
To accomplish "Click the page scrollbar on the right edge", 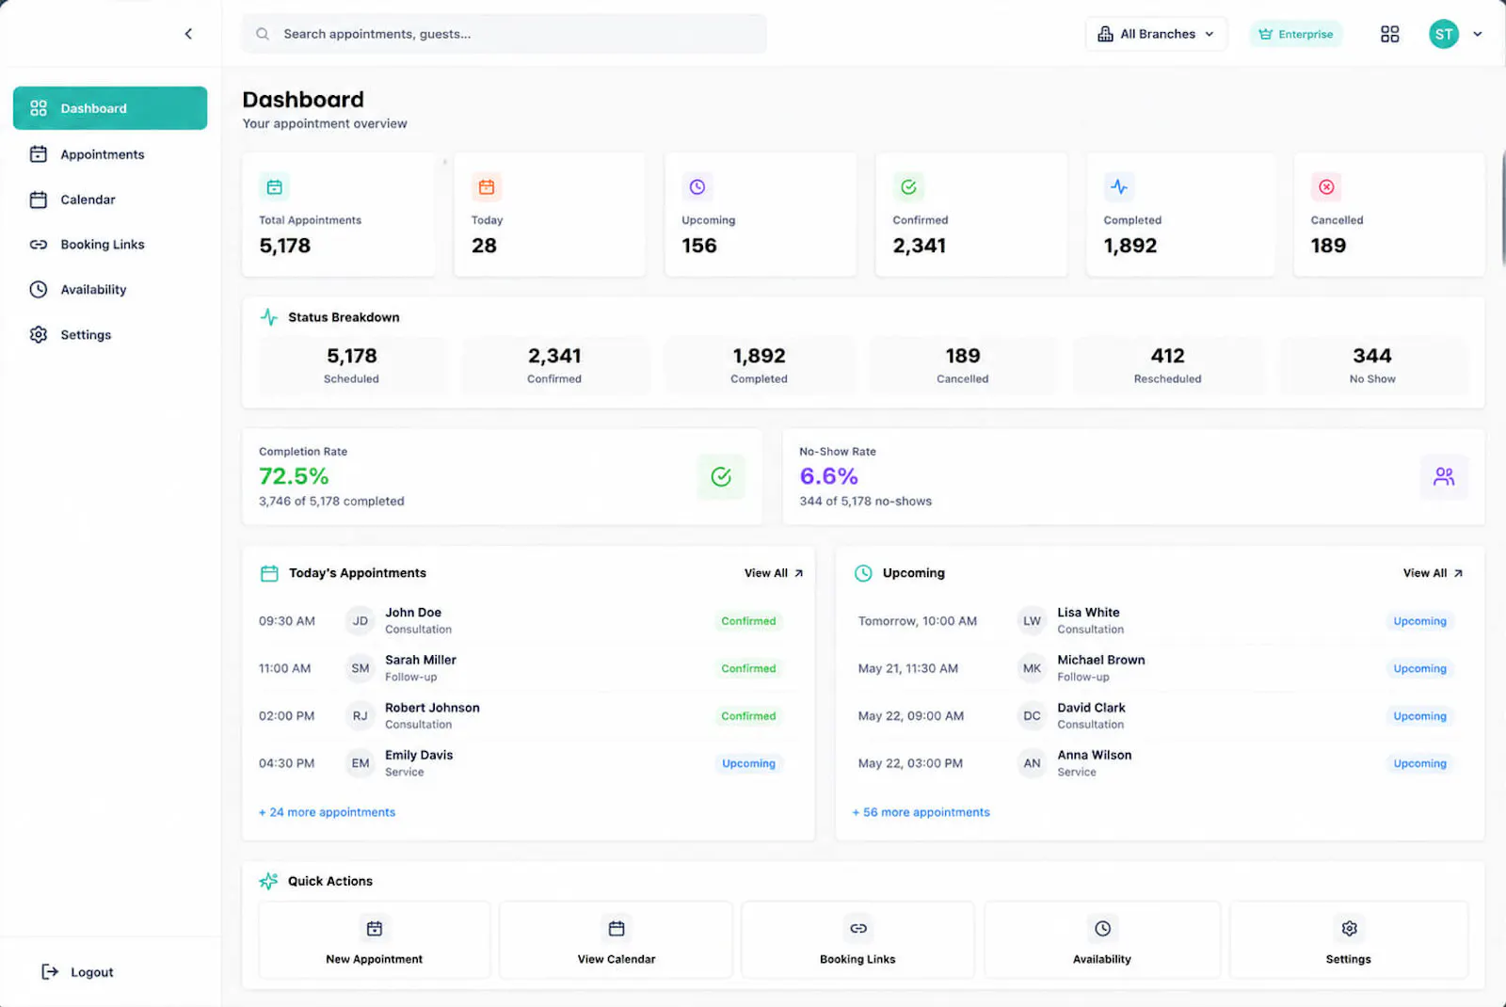I will point(1502,207).
